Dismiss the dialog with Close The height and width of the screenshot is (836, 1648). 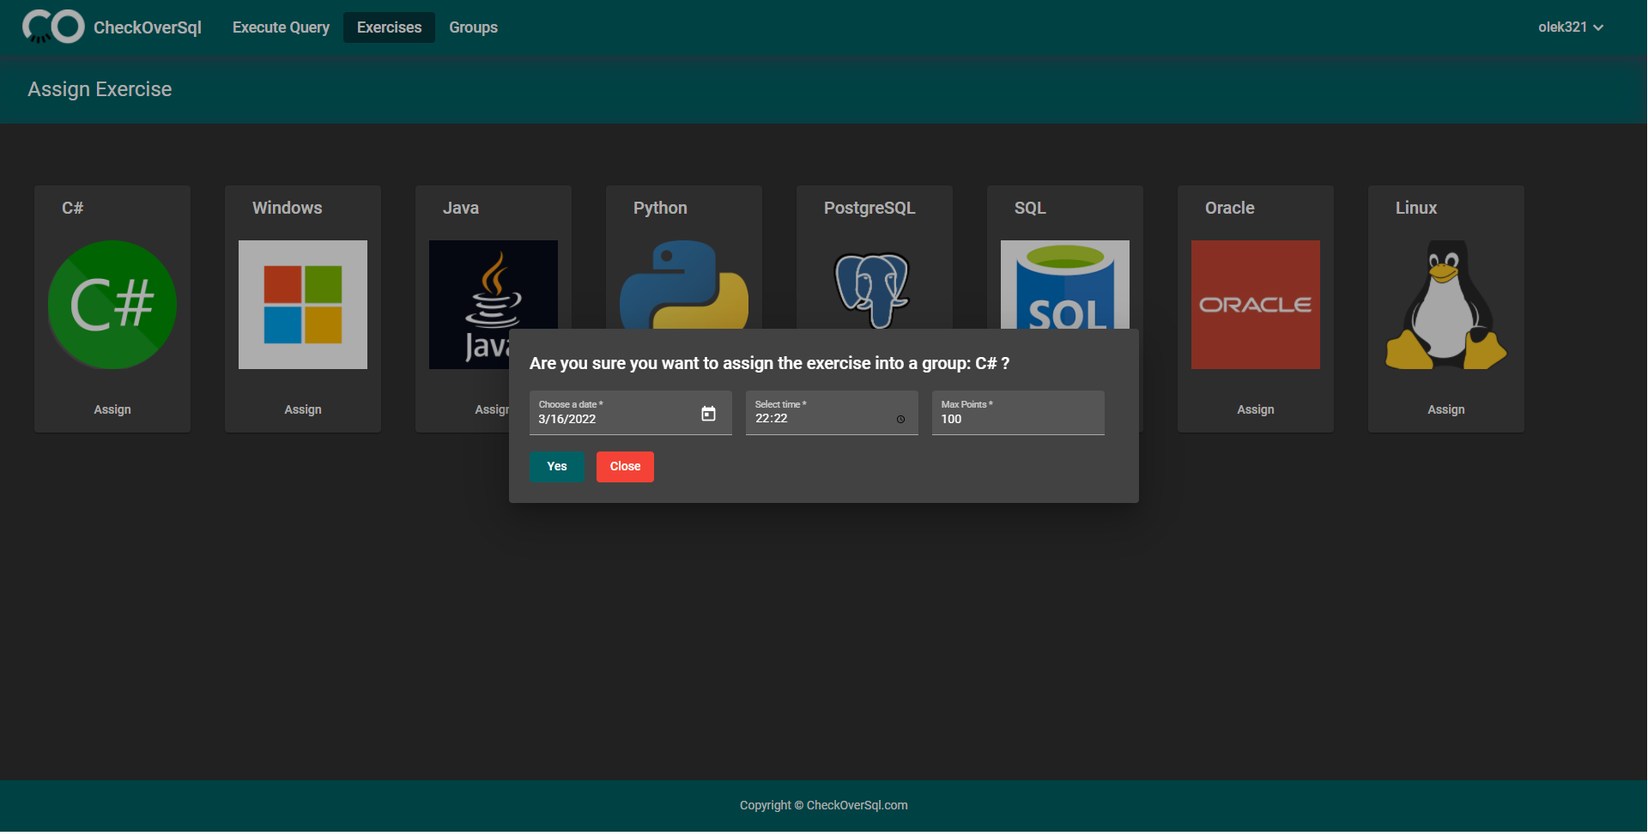[624, 466]
